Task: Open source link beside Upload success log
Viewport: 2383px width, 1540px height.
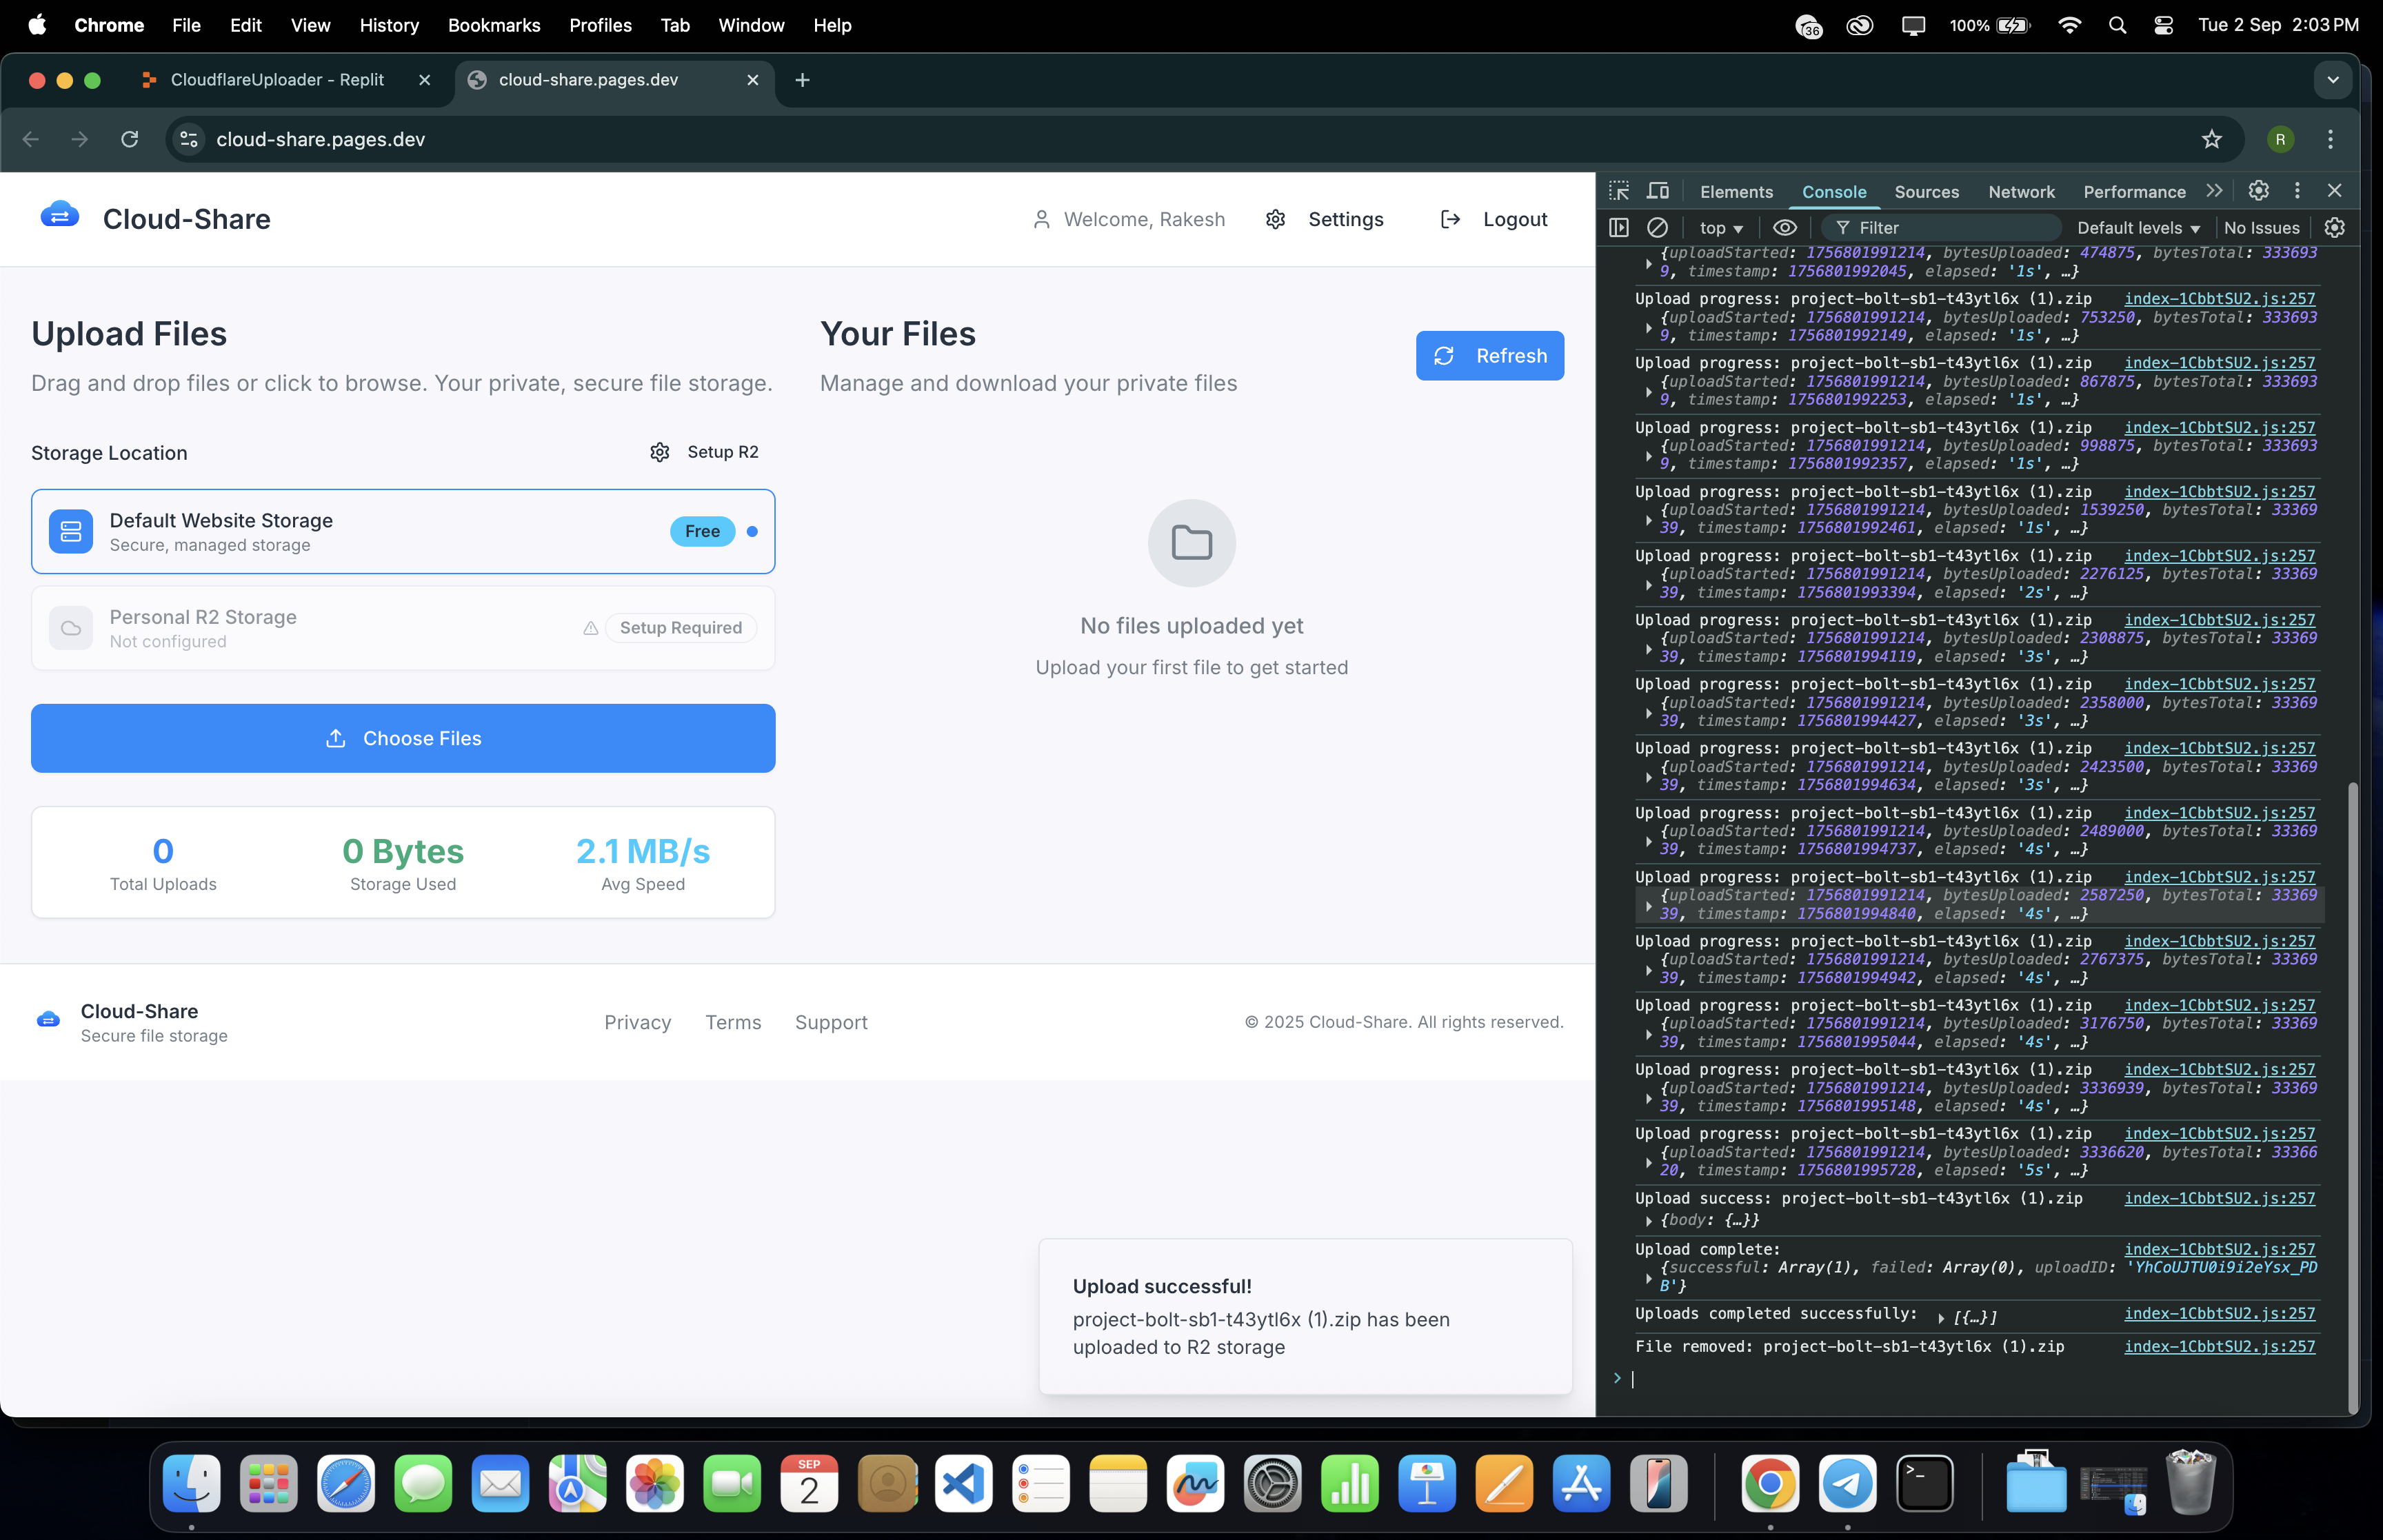Action: click(x=2219, y=1198)
